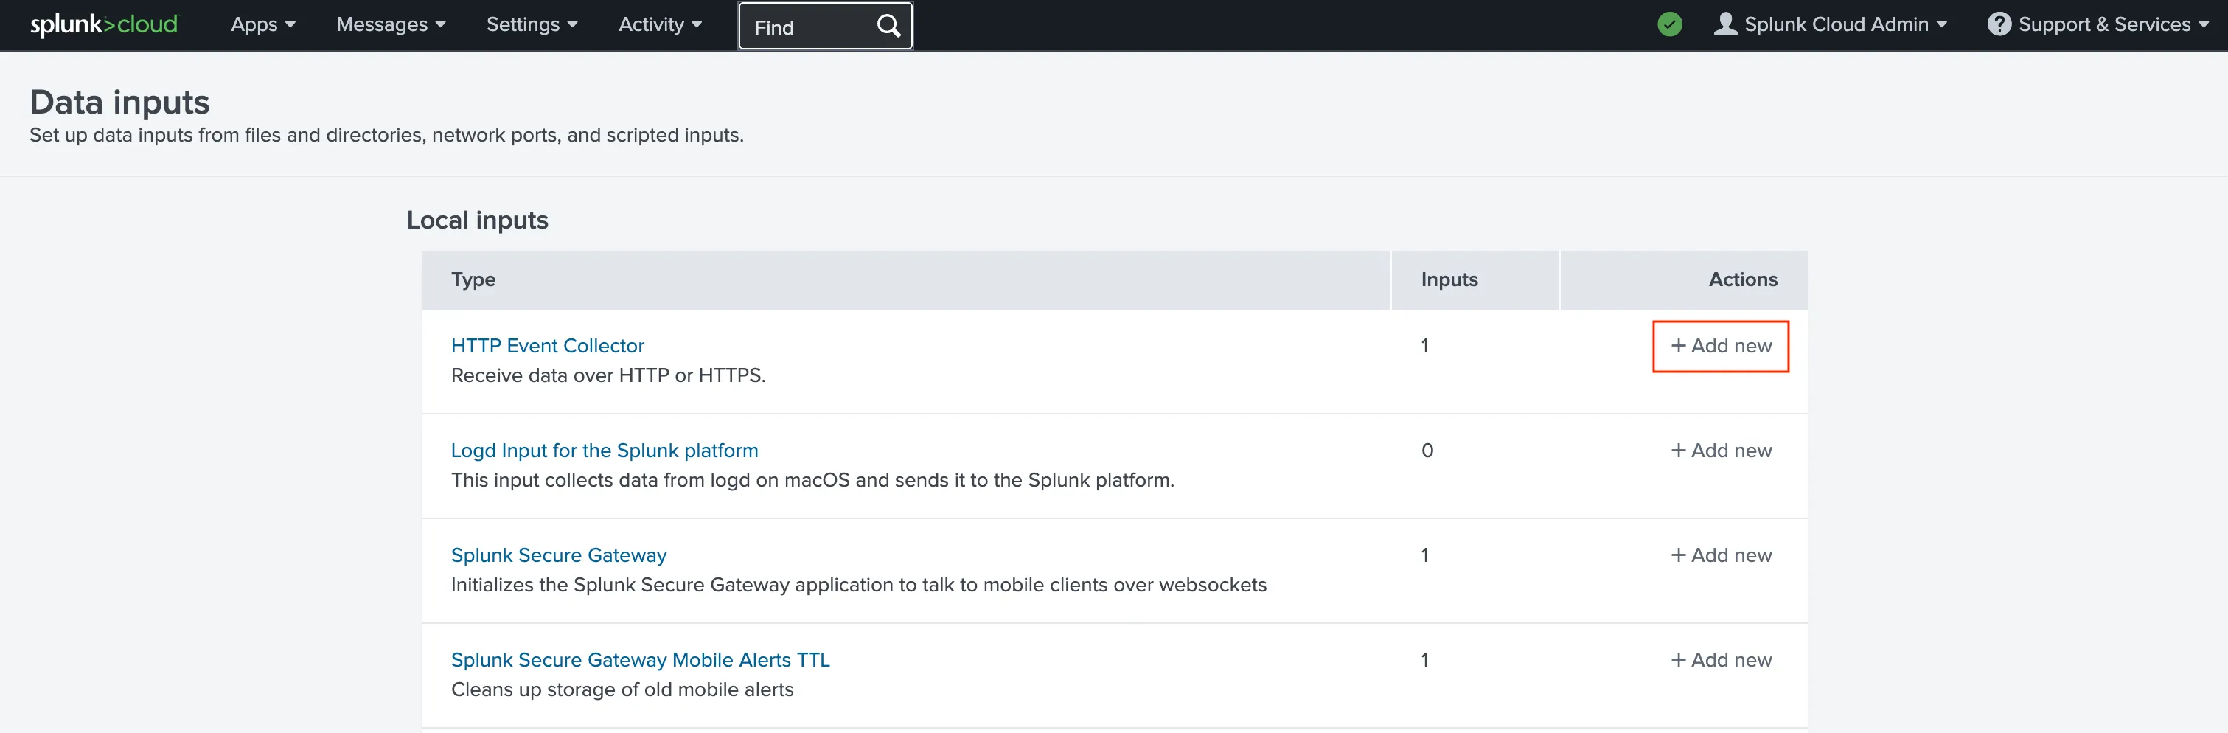Click the green health status checkmark icon

point(1669,24)
